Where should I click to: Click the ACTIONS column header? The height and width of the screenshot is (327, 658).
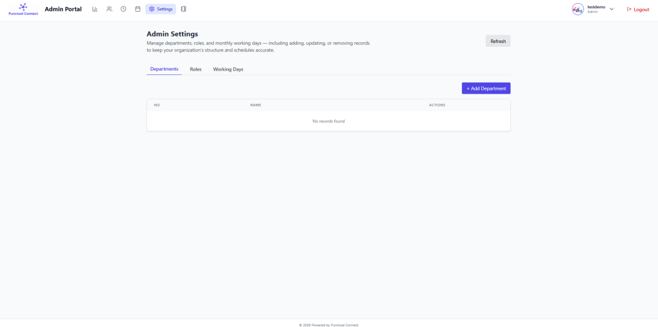pos(437,105)
